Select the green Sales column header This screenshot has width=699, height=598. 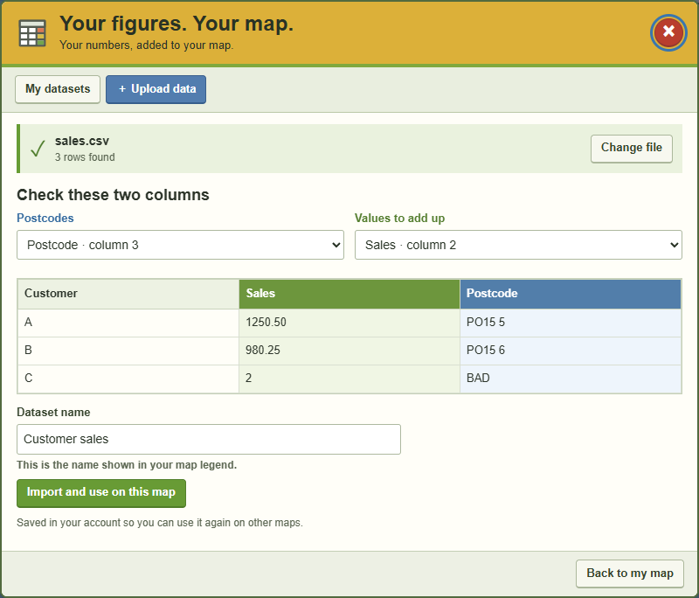coord(349,294)
